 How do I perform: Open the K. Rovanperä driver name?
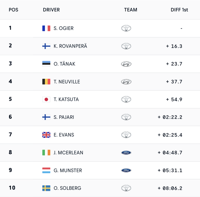70,46
